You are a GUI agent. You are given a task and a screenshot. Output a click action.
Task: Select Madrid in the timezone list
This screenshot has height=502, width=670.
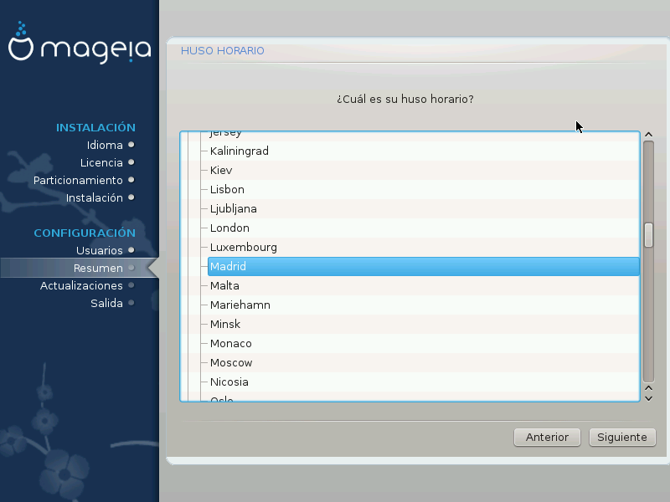click(228, 267)
